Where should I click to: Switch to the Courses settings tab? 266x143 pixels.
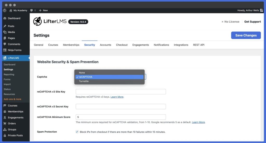pos(53,45)
